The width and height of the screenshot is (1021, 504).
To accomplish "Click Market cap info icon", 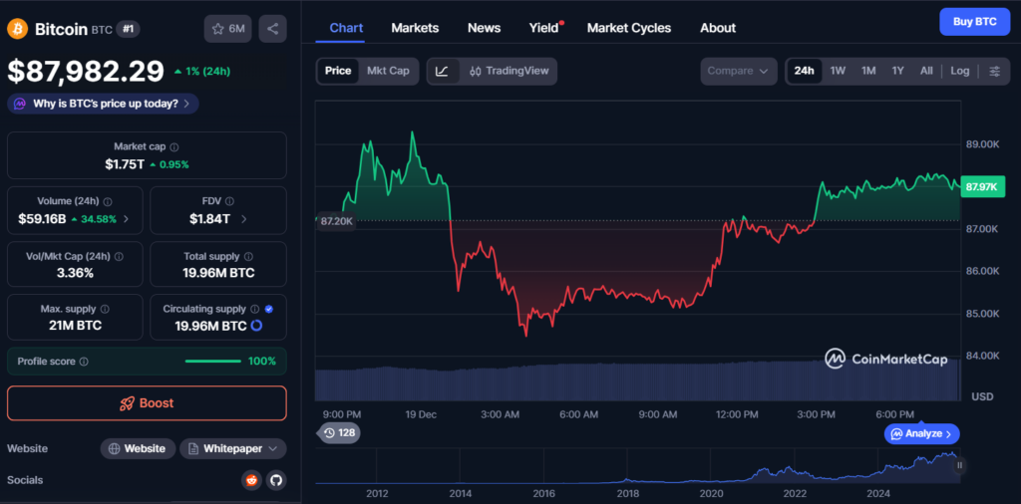I will [x=174, y=146].
